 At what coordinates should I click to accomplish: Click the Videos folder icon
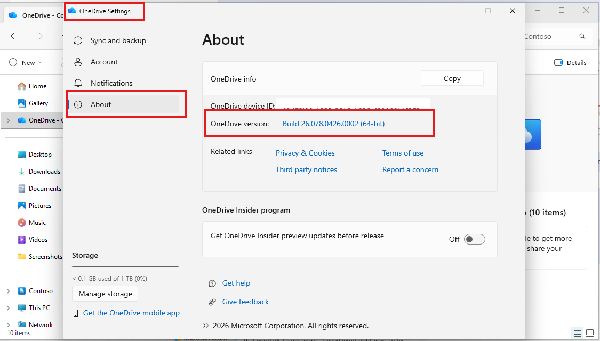coord(22,240)
